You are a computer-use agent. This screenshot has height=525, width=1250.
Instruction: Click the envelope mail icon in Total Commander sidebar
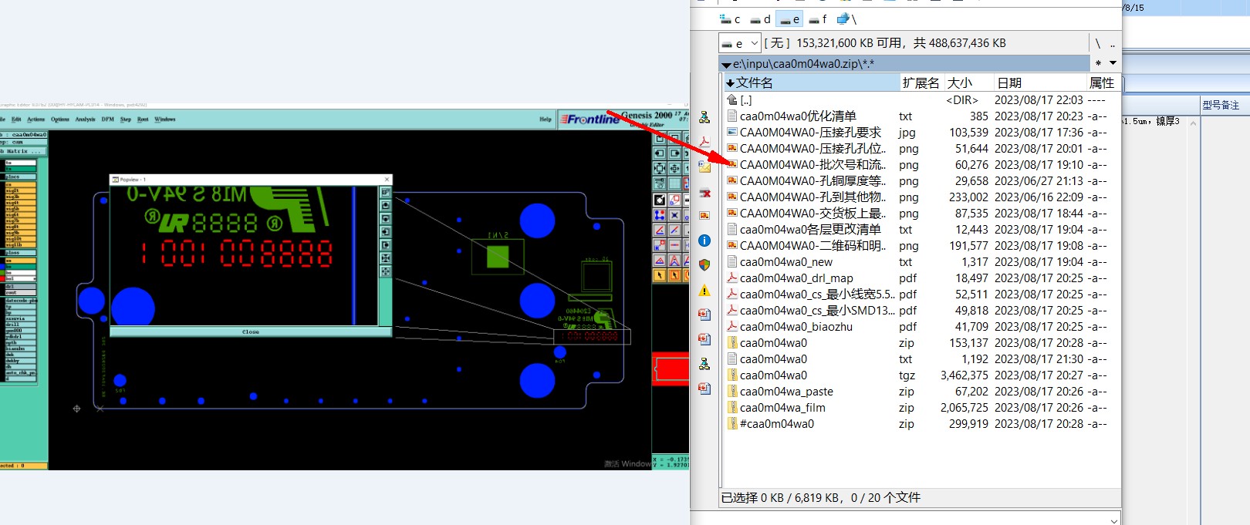point(704,167)
